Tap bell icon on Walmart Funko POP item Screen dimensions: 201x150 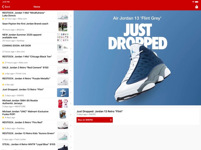(3, 117)
